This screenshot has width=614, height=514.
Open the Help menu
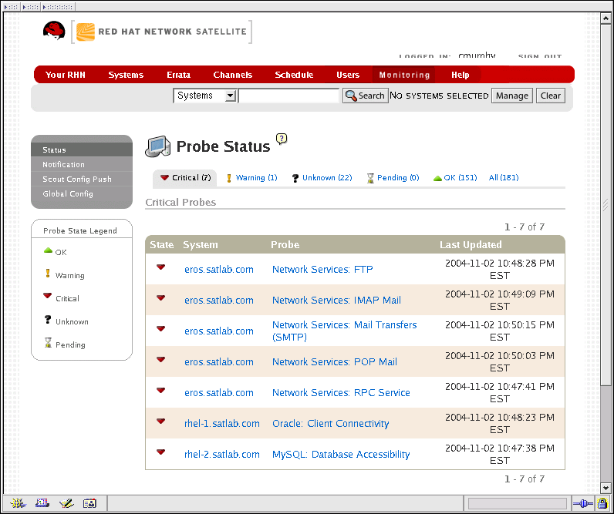[x=460, y=75]
